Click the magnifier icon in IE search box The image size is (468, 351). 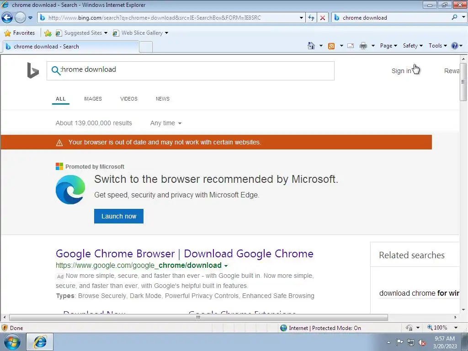[454, 17]
